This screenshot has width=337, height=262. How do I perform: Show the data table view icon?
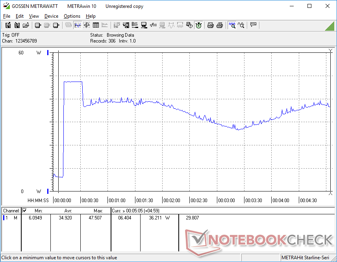click(95, 25)
